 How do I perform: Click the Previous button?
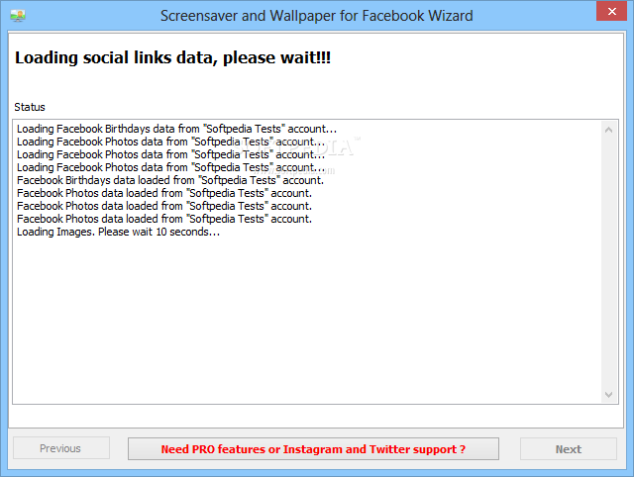61,448
